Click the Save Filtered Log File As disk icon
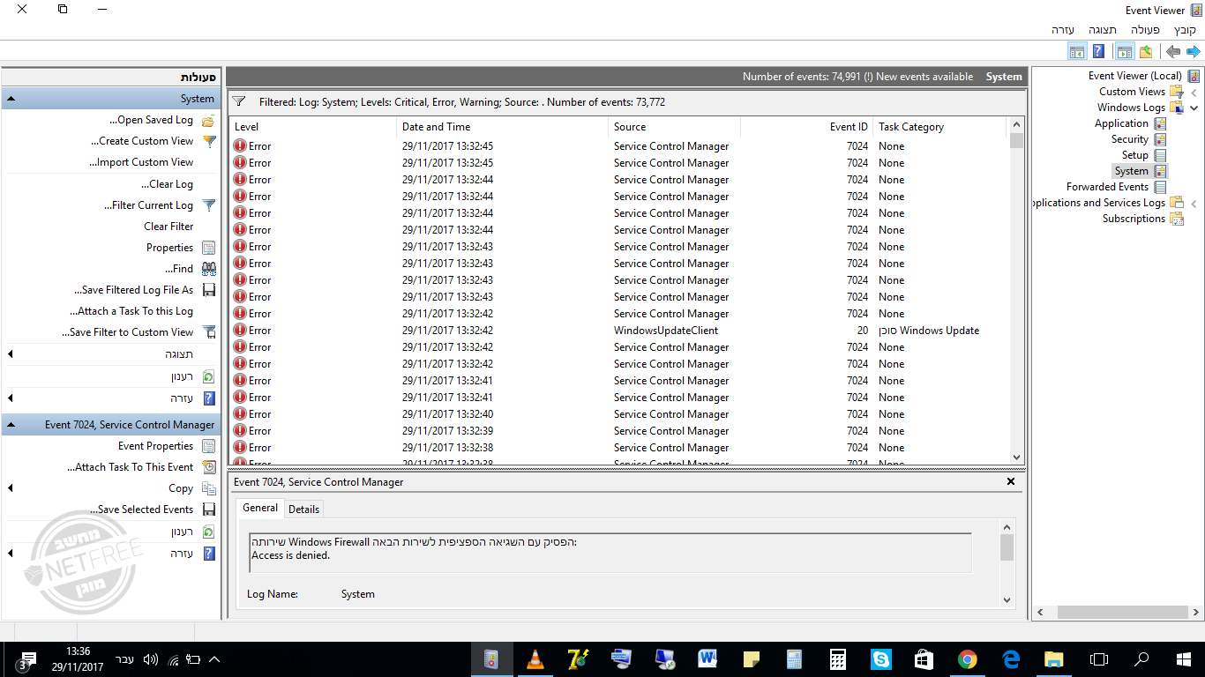This screenshot has height=677, width=1205. 208,290
